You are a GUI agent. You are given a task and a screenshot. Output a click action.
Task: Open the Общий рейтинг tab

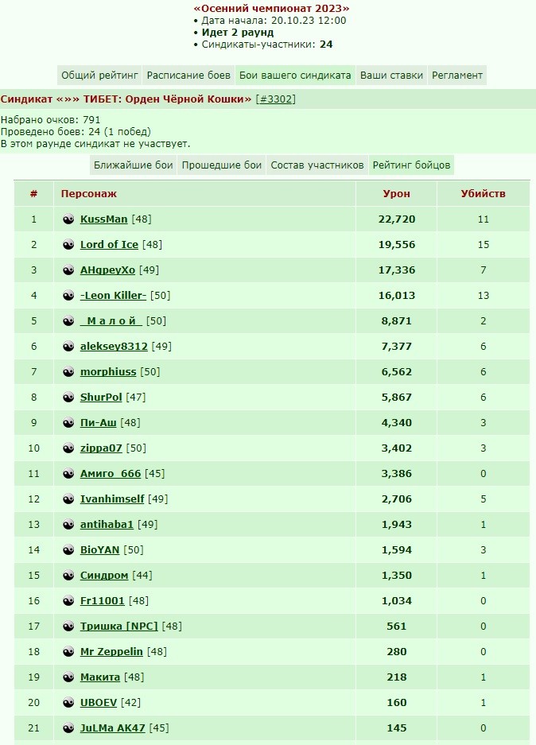pyautogui.click(x=99, y=75)
